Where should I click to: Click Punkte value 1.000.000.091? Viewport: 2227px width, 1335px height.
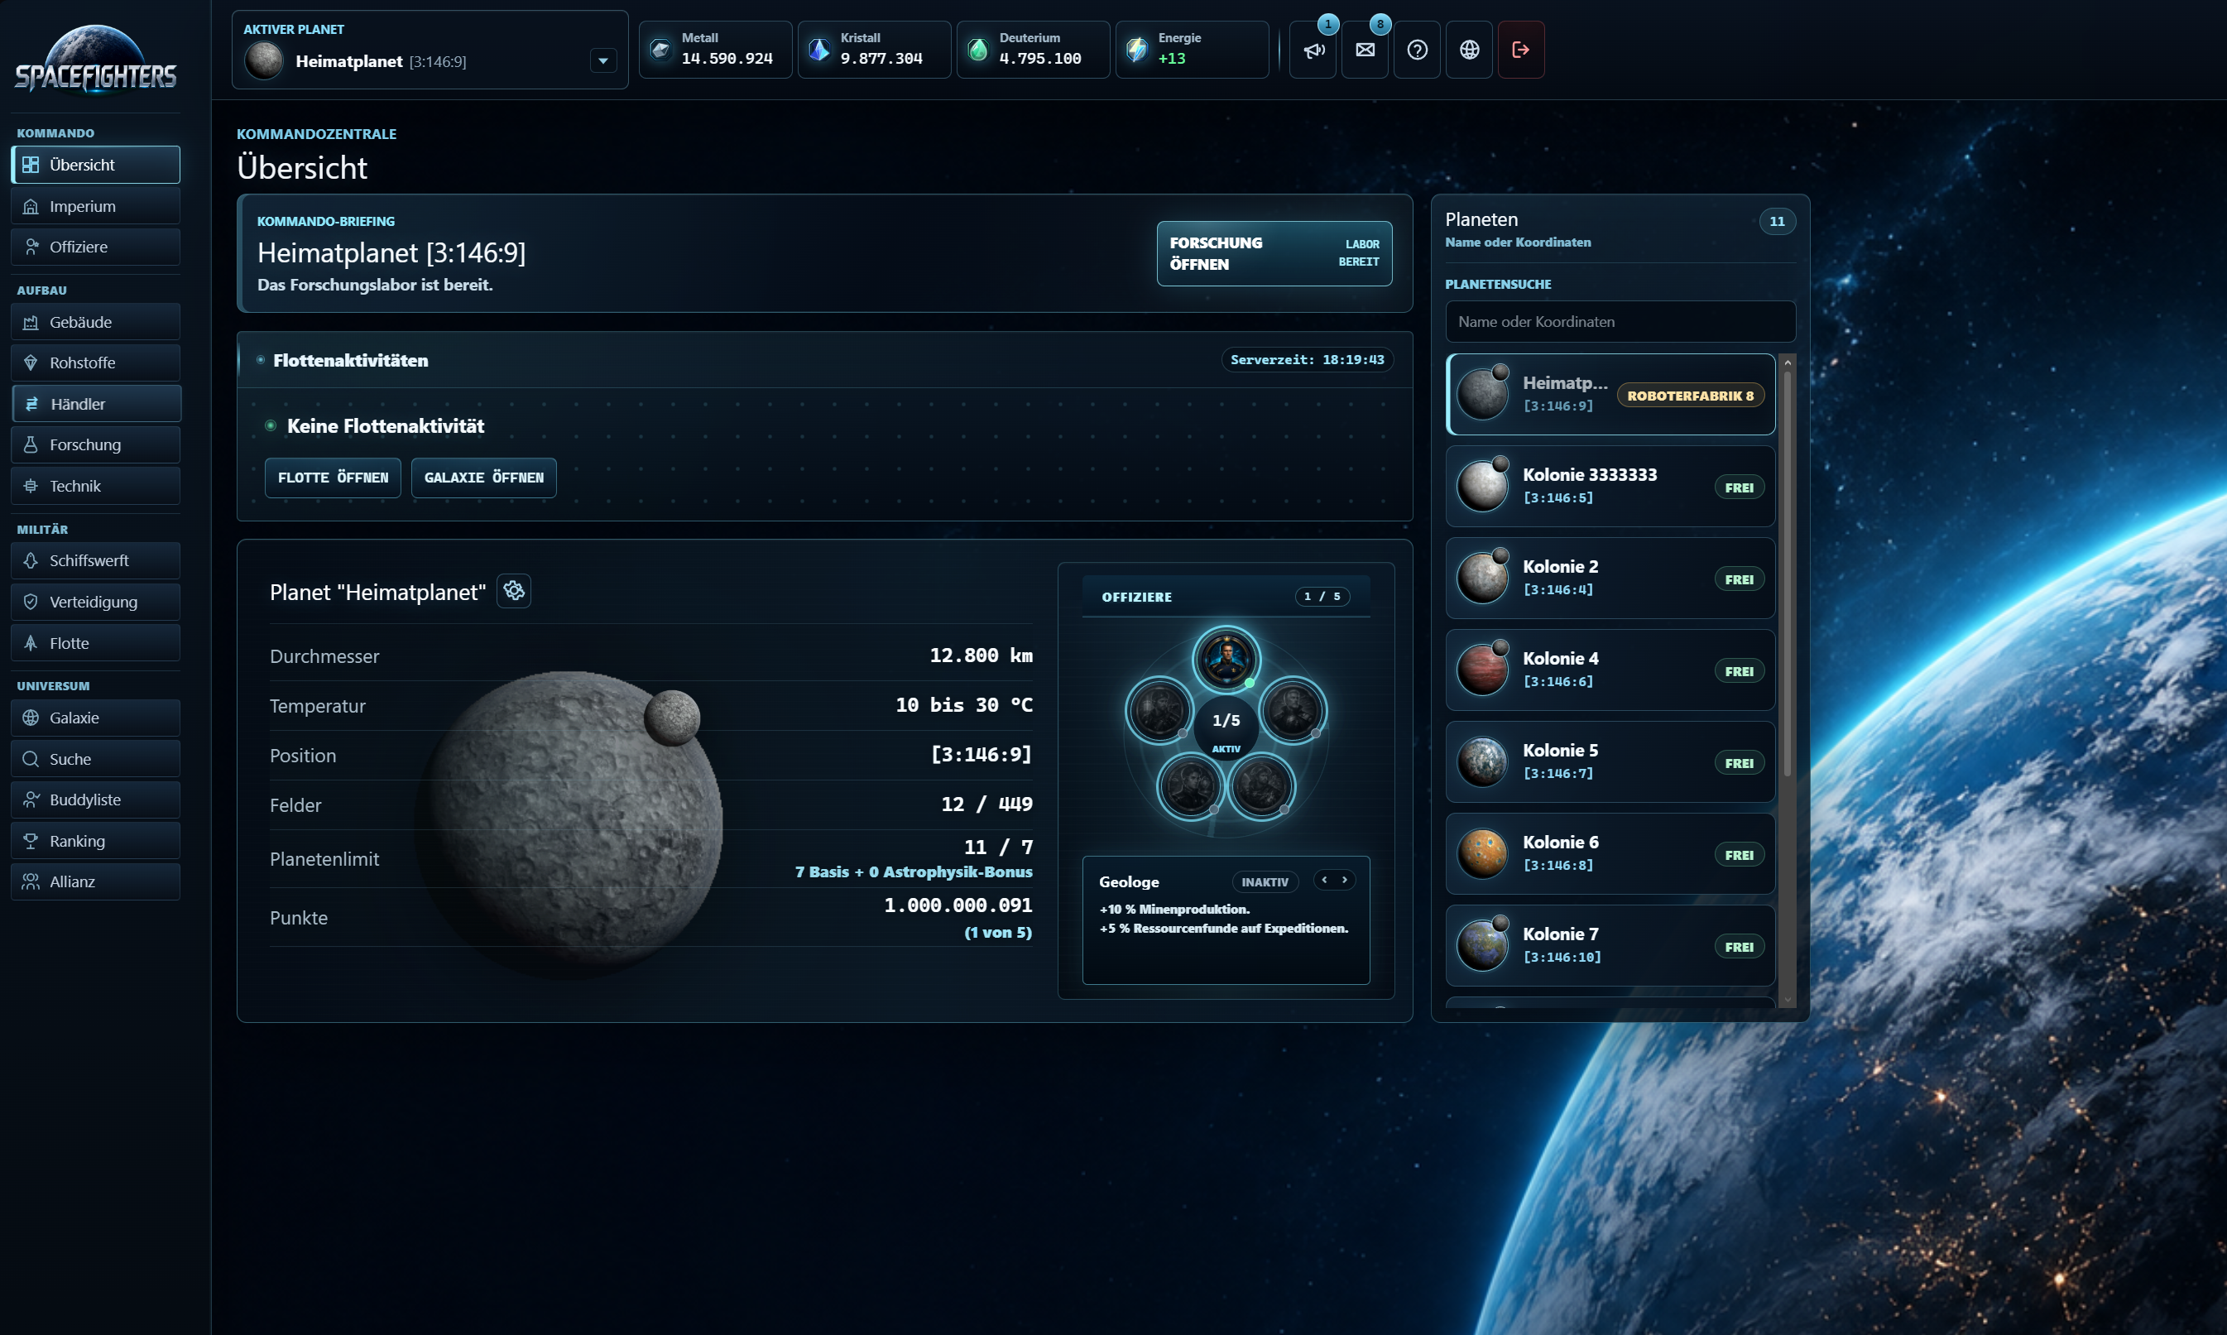[958, 905]
